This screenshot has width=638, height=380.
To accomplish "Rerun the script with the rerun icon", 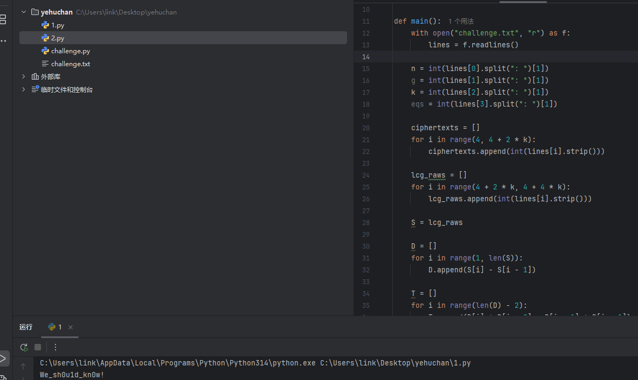I will coord(24,347).
